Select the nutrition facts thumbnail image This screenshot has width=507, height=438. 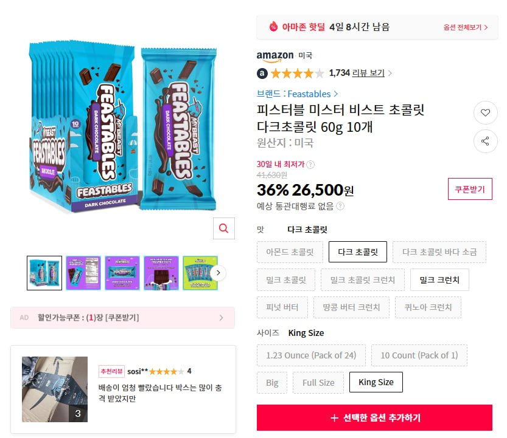point(83,273)
